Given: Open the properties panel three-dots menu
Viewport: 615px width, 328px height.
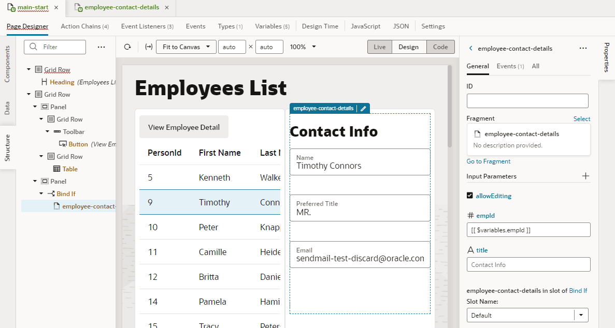Looking at the screenshot, I should pos(583,48).
